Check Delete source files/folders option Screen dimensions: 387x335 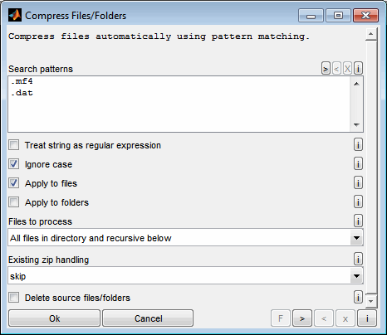(14, 298)
